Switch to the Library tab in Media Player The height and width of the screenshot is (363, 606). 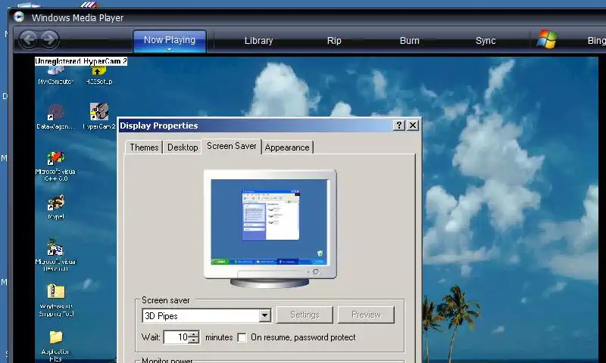[258, 41]
